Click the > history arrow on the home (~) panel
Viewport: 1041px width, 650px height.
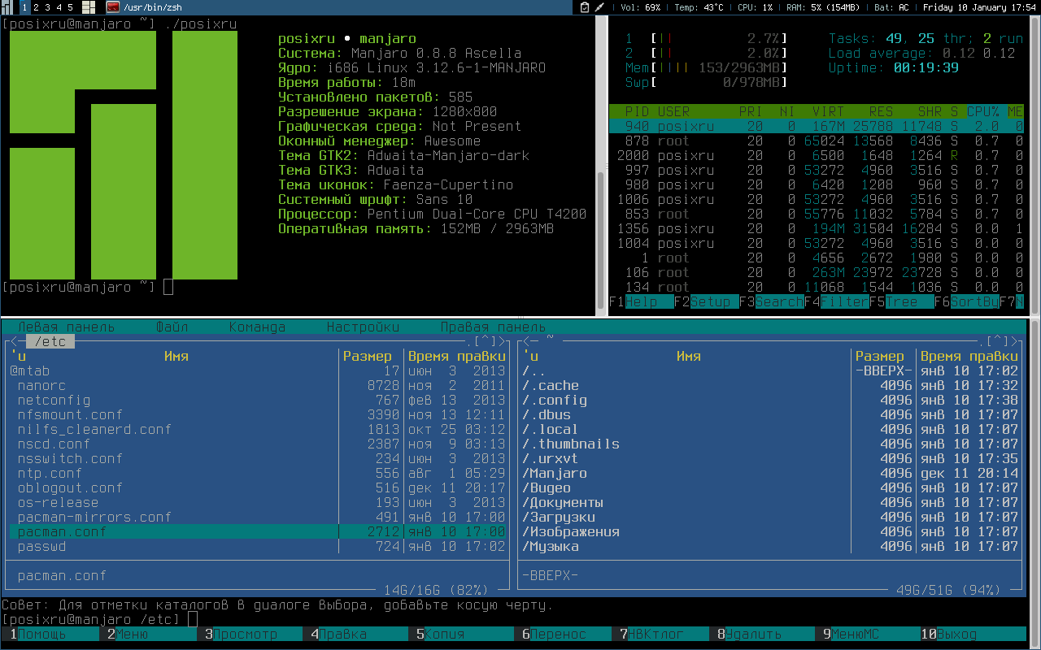click(x=1013, y=342)
